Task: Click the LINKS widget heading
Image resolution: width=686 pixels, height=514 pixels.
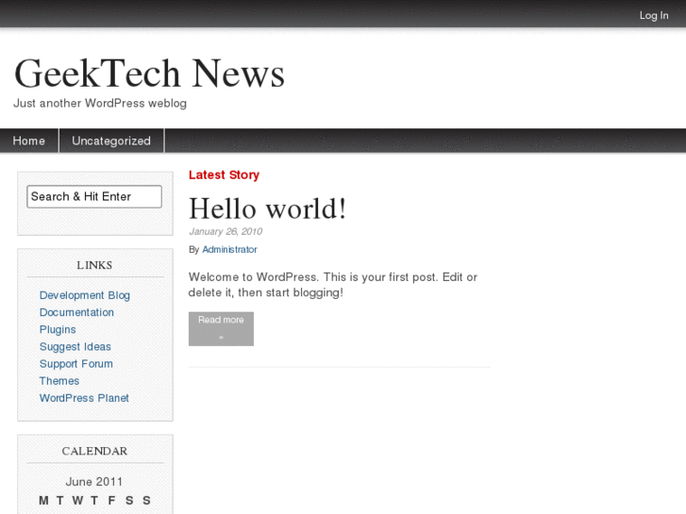Action: tap(94, 265)
